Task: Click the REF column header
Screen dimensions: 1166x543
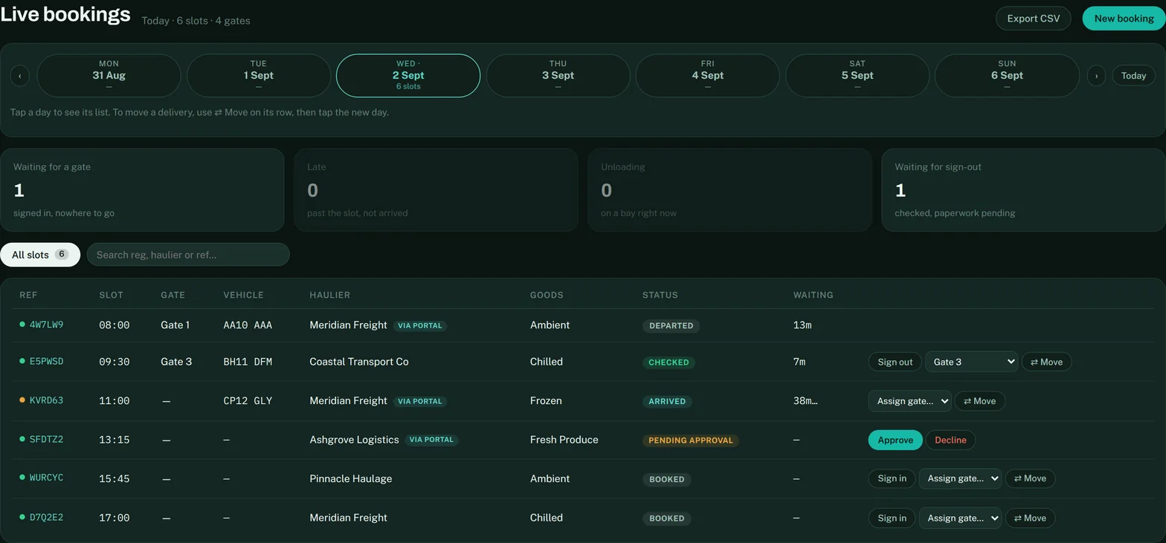Action: pos(28,295)
